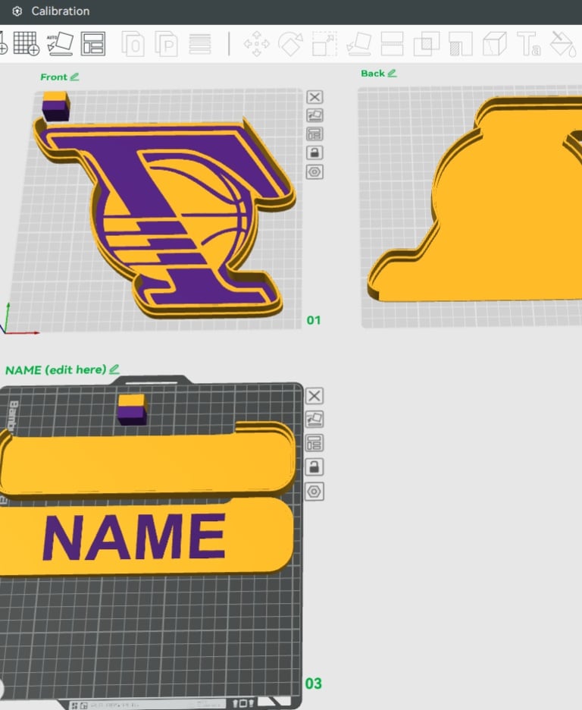Viewport: 582px width, 710px height.
Task: Select the Text Shape tool
Action: [528, 44]
